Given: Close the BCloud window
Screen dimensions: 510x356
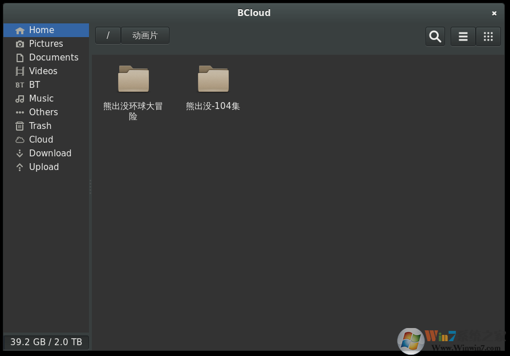Looking at the screenshot, I should pos(494,13).
